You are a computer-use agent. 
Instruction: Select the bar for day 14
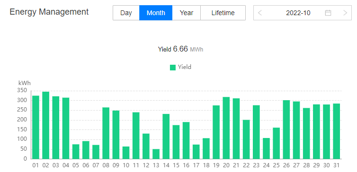pos(166,137)
